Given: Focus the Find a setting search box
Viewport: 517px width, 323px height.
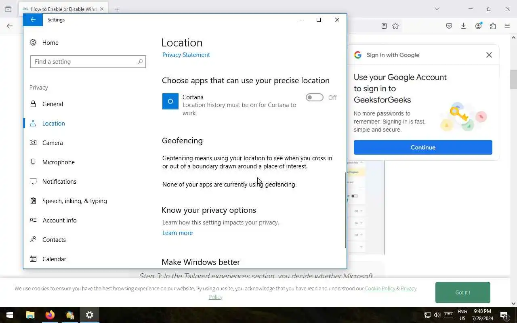Looking at the screenshot, I should point(88,62).
